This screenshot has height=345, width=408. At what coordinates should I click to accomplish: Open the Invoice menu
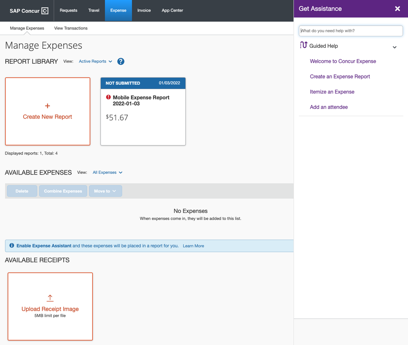(144, 10)
